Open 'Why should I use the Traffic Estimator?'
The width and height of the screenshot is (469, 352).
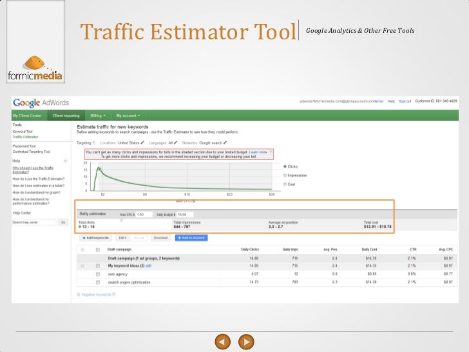point(33,170)
